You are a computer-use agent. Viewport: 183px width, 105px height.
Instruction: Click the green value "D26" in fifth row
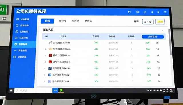pos(96,68)
